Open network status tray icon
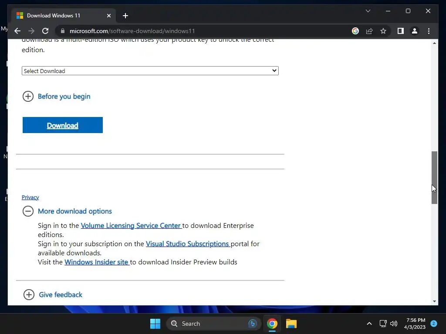 (383, 324)
